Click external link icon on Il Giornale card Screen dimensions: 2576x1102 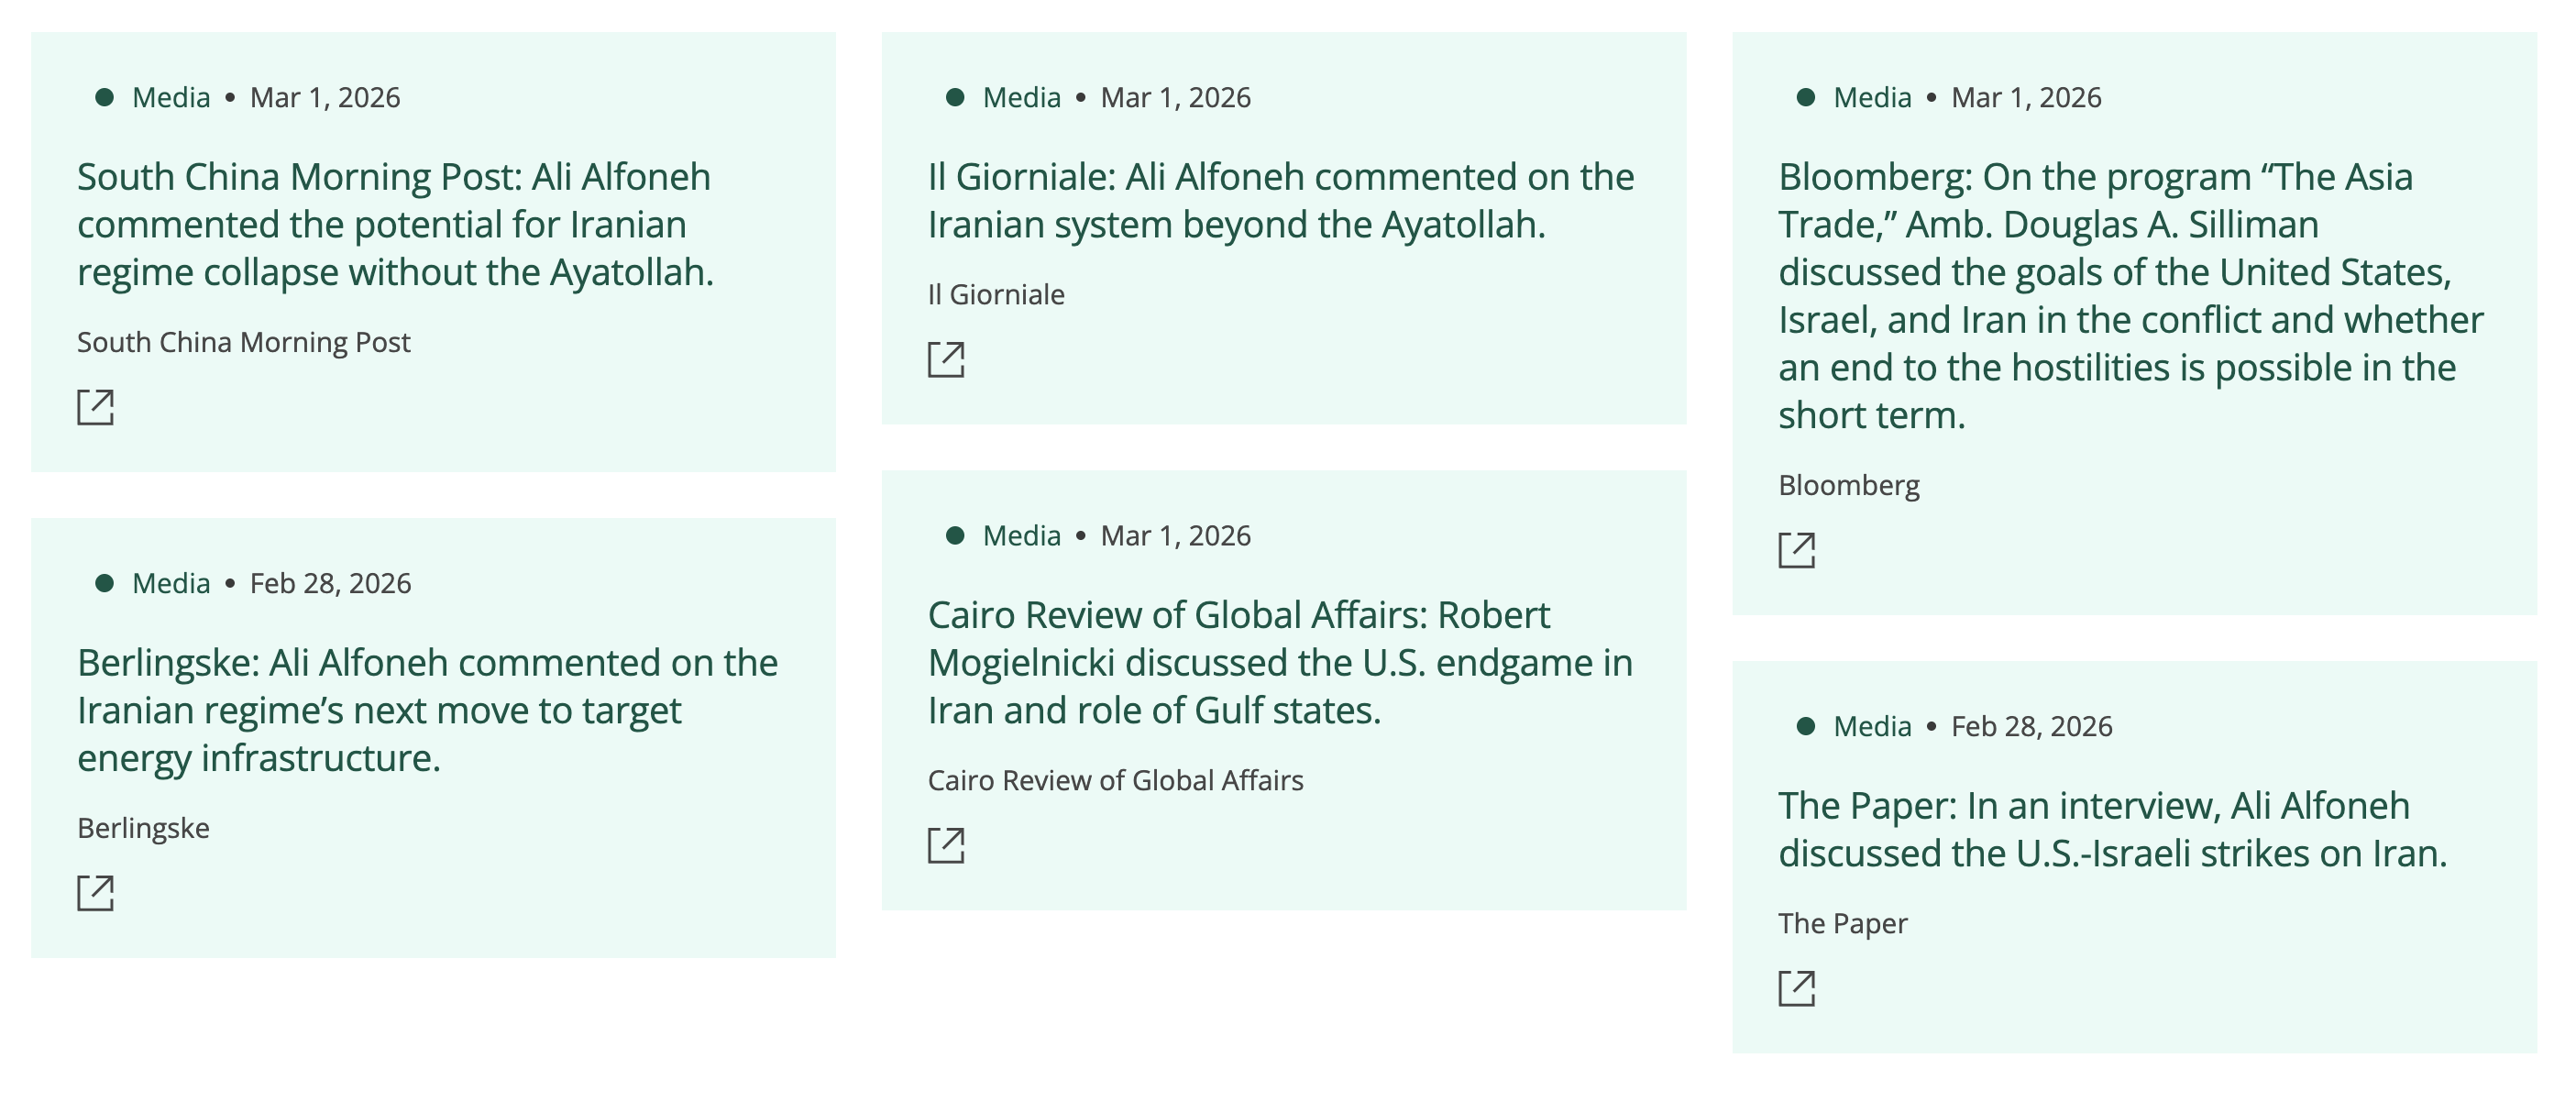pos(946,359)
